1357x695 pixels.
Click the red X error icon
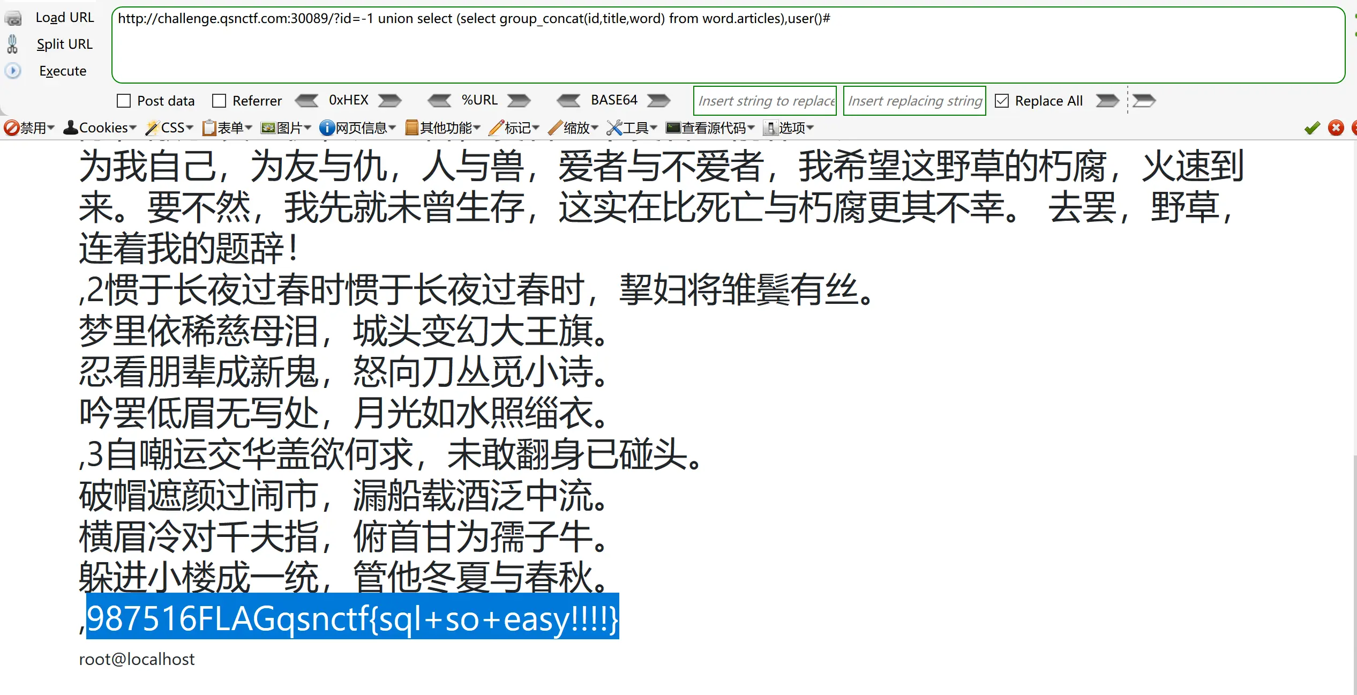click(x=1336, y=128)
